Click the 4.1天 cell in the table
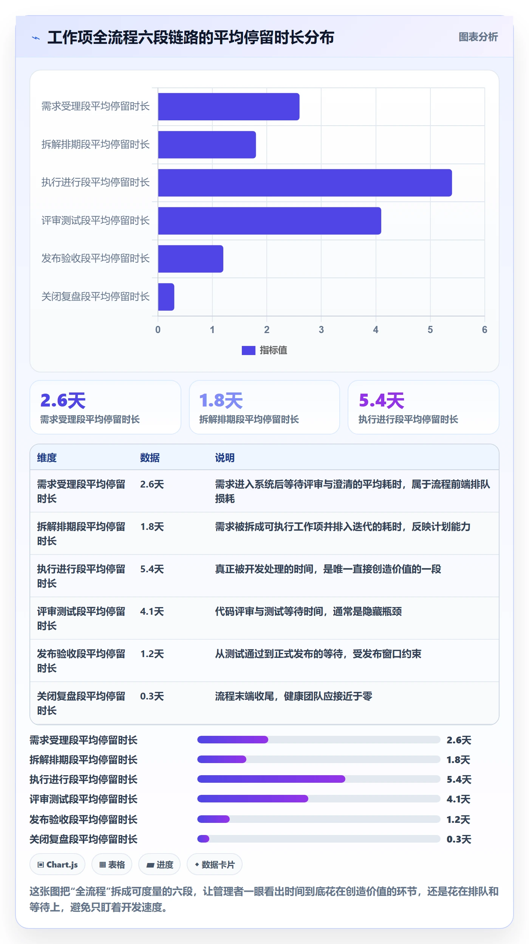Image resolution: width=529 pixels, height=944 pixels. (x=152, y=611)
